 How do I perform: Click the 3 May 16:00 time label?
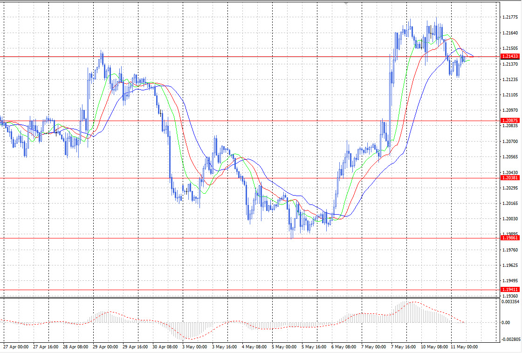click(x=224, y=346)
